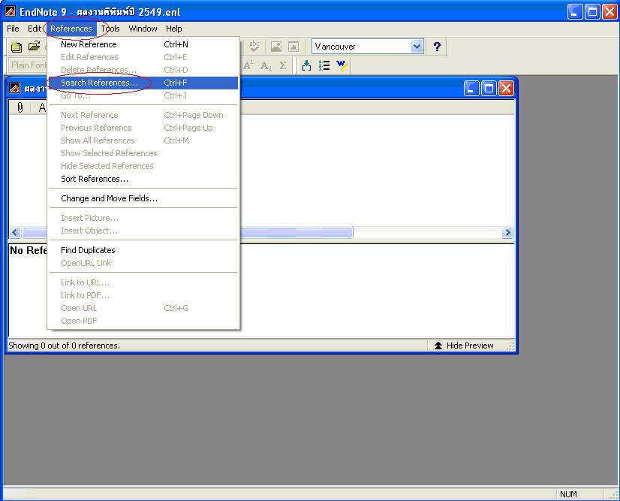The image size is (620, 501).
Task: Open the Help menu
Action: point(174,29)
